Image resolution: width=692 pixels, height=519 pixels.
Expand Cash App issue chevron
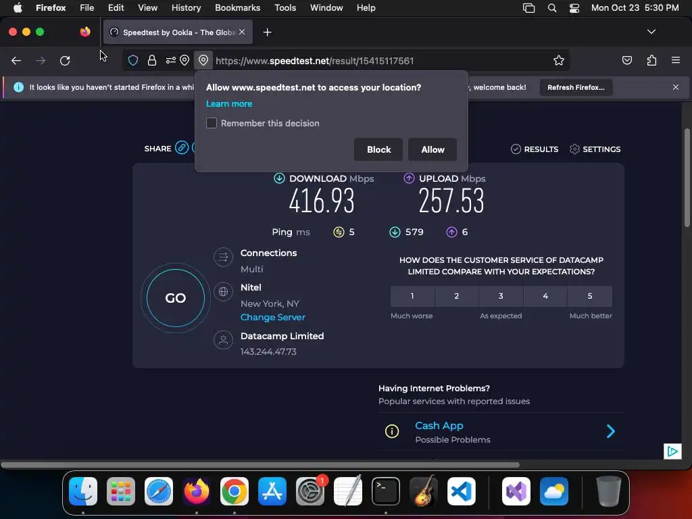pyautogui.click(x=611, y=431)
